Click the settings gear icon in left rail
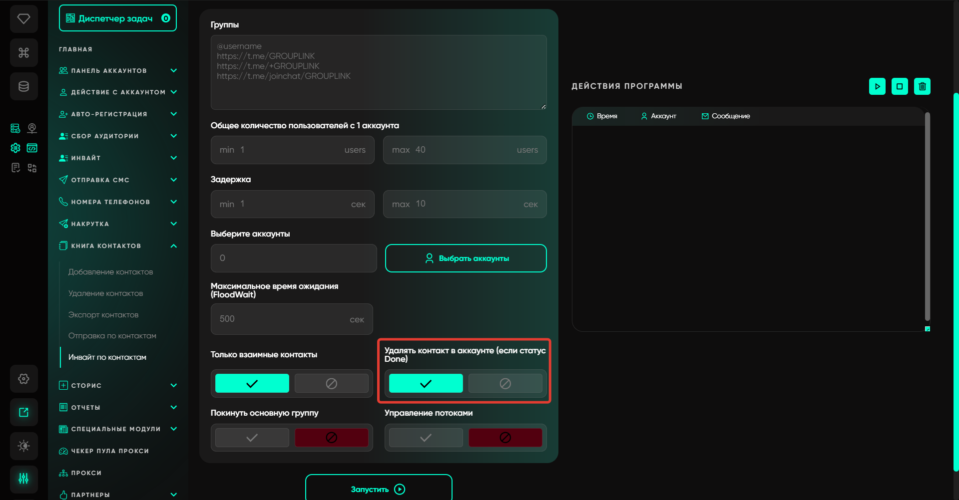 click(x=23, y=379)
